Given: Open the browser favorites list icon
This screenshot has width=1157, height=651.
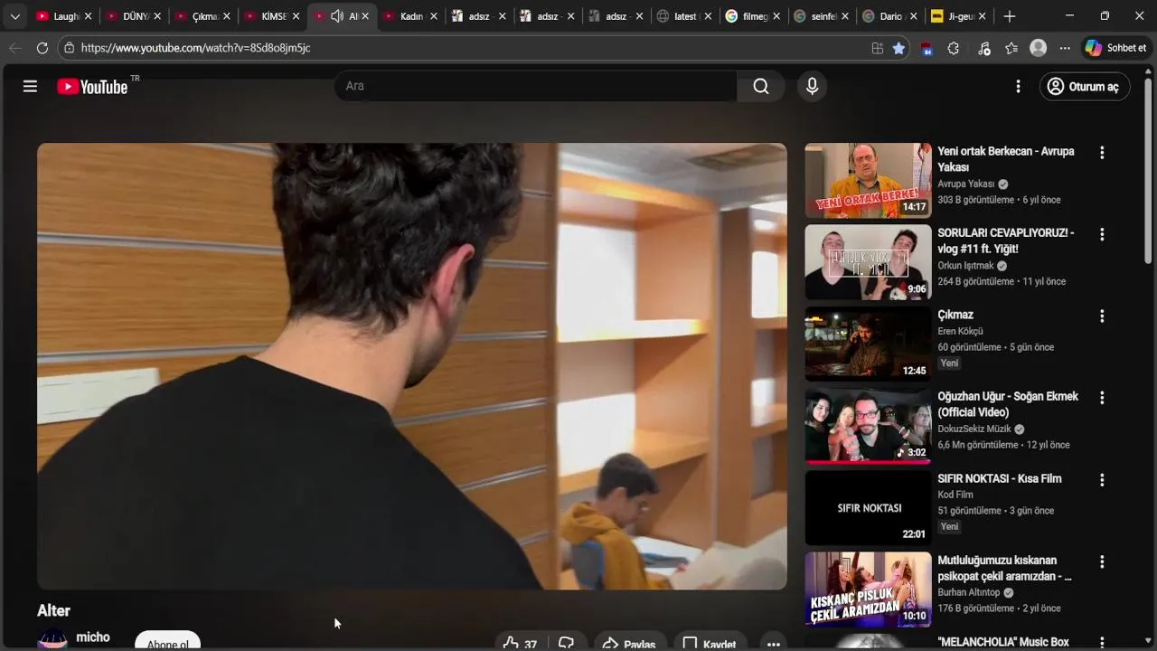Looking at the screenshot, I should click(1011, 48).
